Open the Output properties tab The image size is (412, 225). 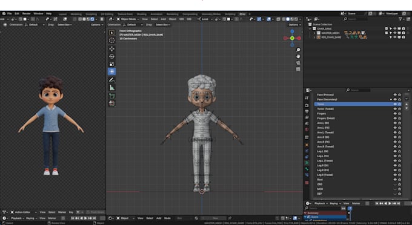tap(307, 111)
